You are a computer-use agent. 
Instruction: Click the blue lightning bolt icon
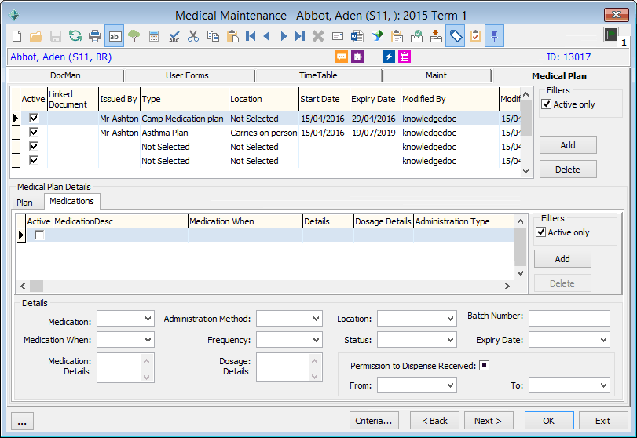click(x=388, y=57)
